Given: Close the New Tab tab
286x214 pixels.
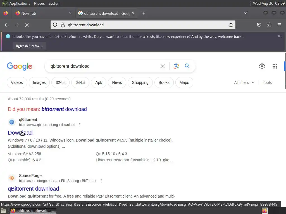Looking at the screenshot, I should [70, 13].
